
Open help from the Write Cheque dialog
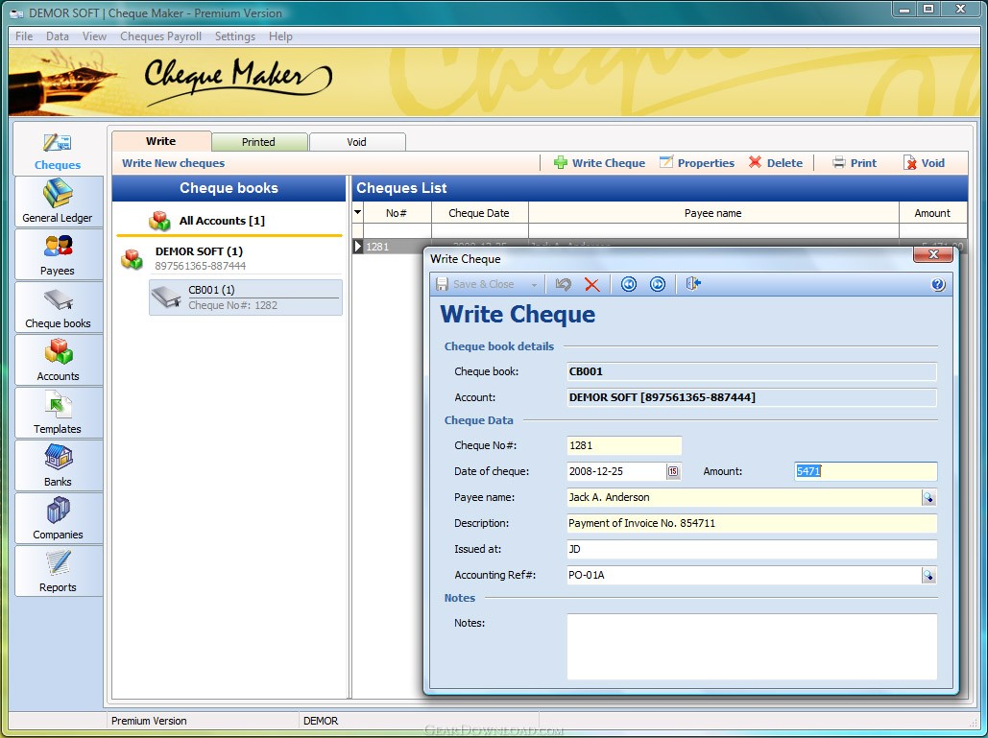tap(937, 285)
